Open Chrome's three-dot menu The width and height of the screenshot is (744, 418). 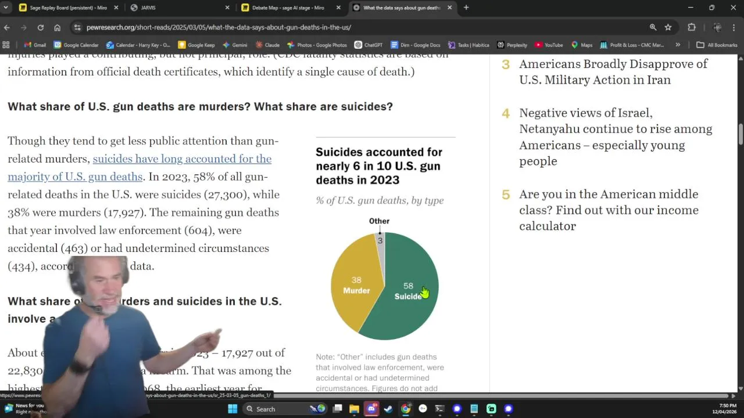click(x=734, y=27)
